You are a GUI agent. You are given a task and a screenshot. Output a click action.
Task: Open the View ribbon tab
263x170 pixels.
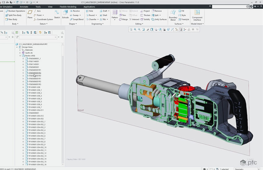(50, 7)
